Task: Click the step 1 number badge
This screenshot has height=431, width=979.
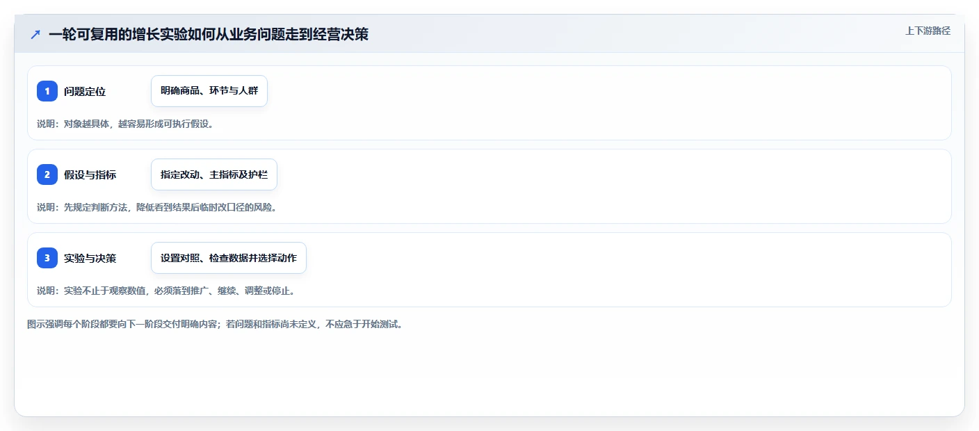Action: [47, 91]
